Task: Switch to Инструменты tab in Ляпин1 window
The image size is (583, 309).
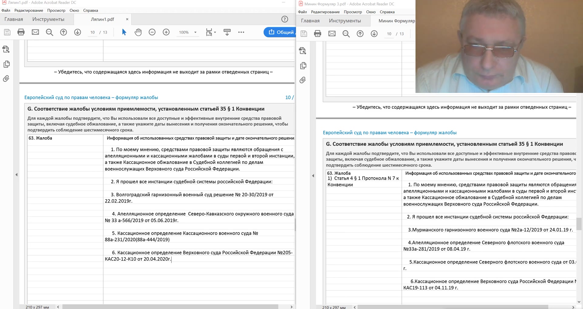Action: pos(48,19)
